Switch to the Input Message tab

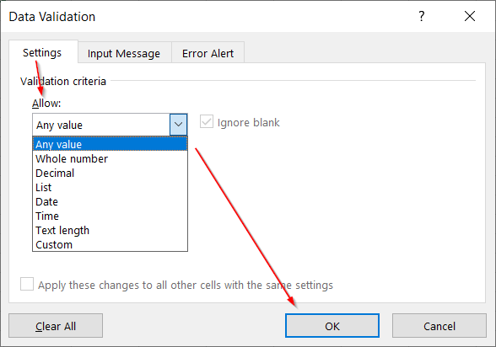pyautogui.click(x=124, y=53)
